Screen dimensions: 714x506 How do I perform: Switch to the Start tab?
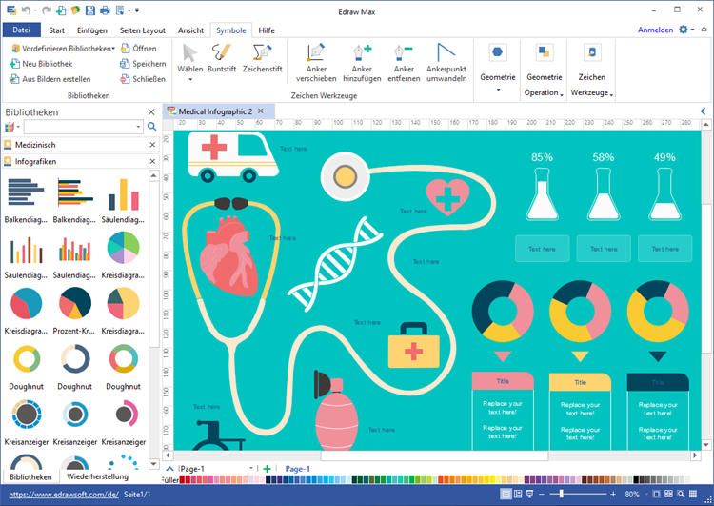[57, 30]
